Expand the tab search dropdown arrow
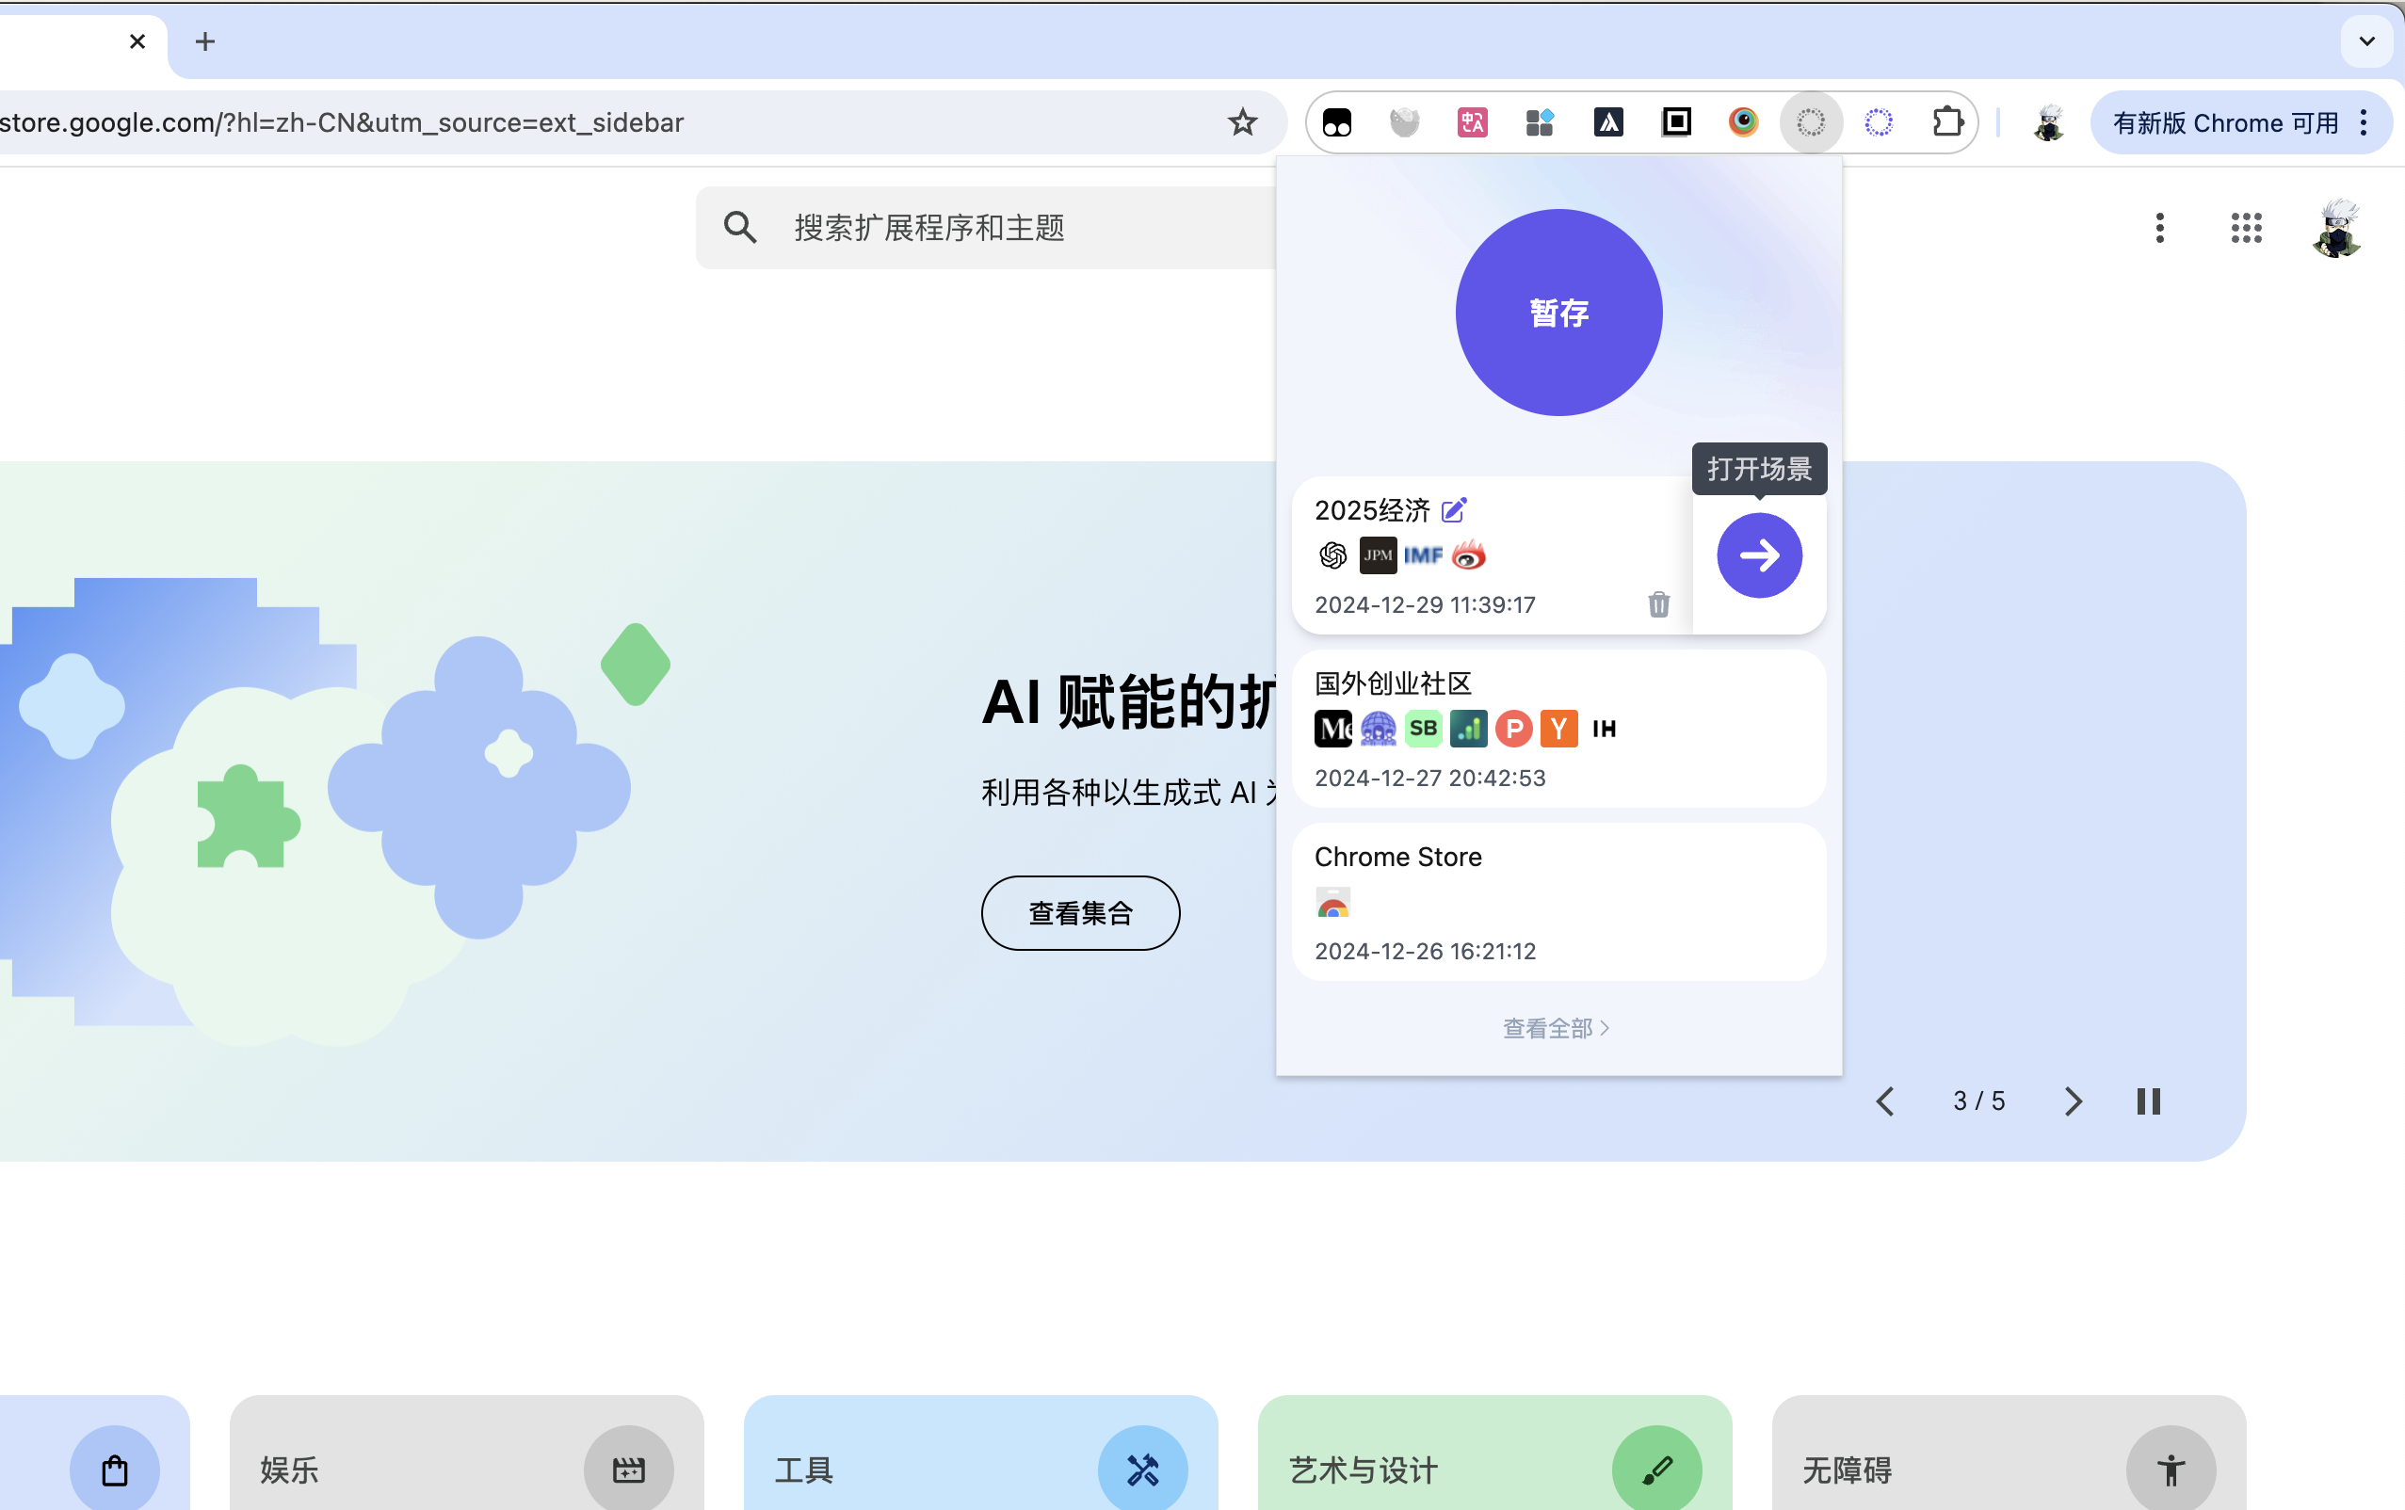 (2366, 40)
